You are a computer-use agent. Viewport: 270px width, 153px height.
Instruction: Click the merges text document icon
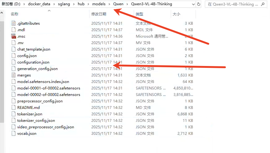tap(14, 75)
